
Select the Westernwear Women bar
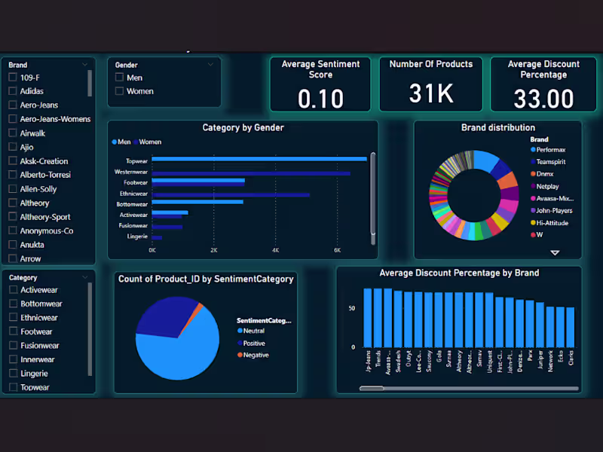pyautogui.click(x=251, y=174)
